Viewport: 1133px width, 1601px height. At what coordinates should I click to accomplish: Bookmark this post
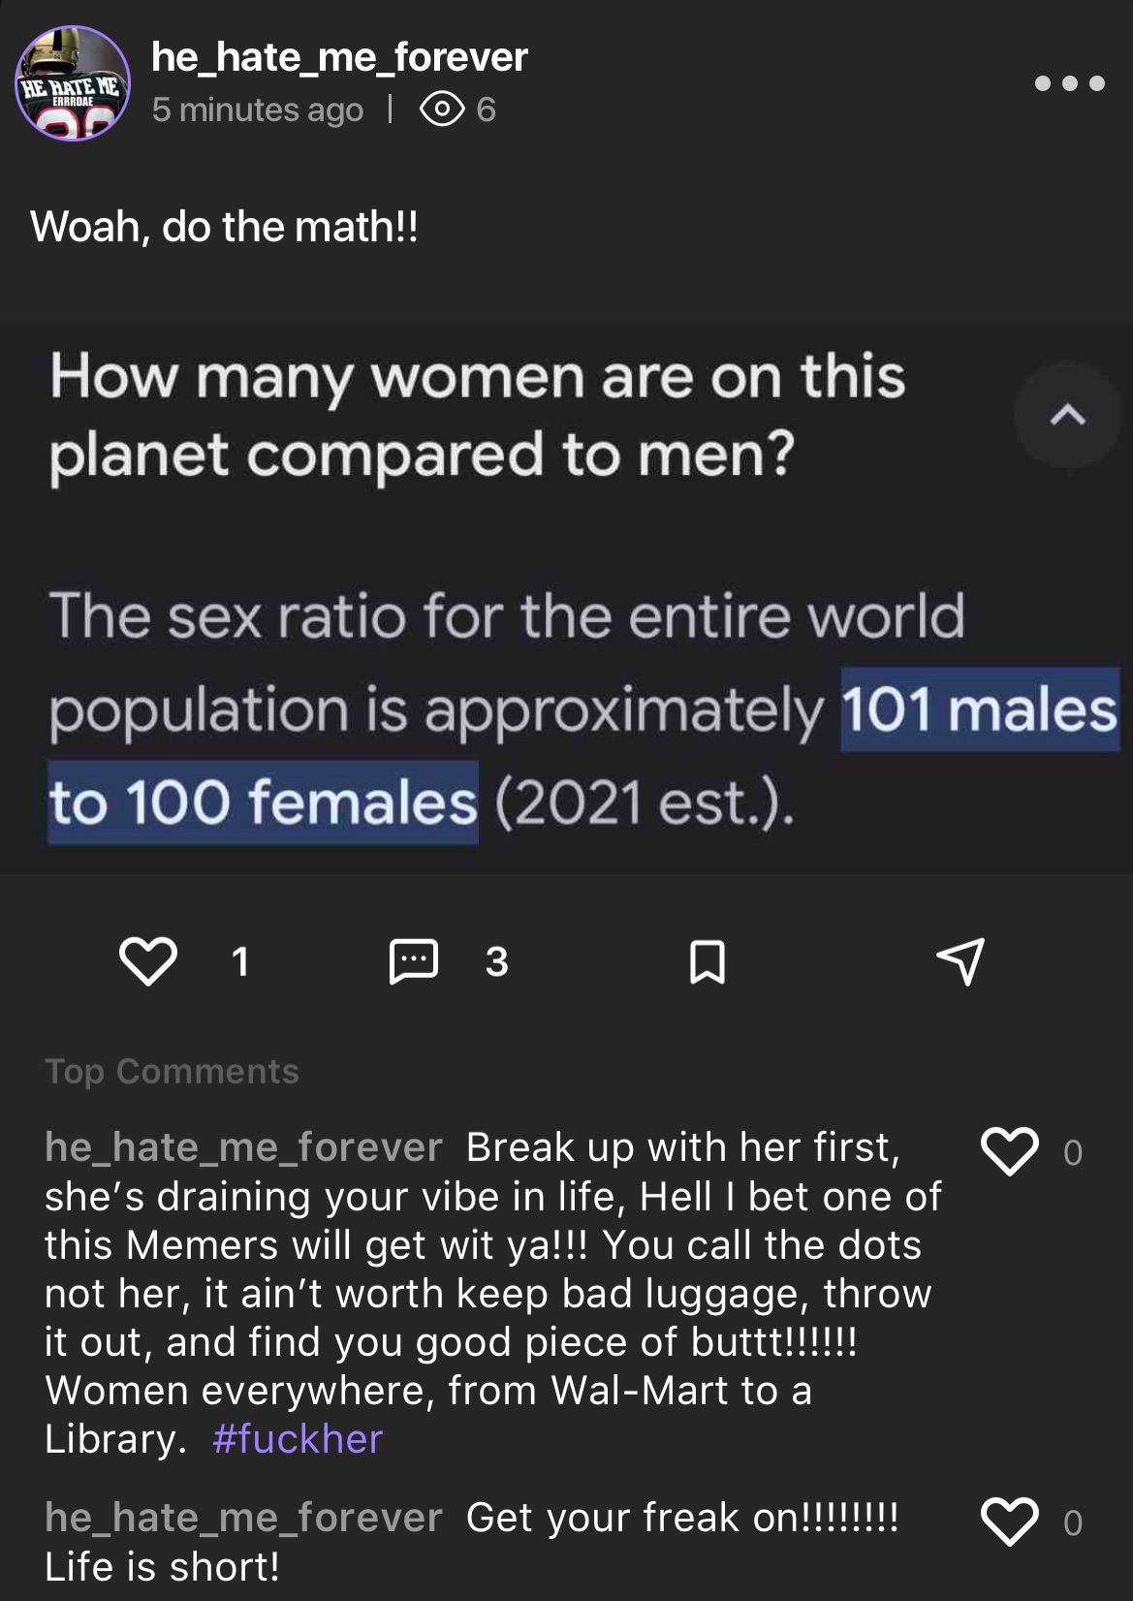[x=707, y=961]
